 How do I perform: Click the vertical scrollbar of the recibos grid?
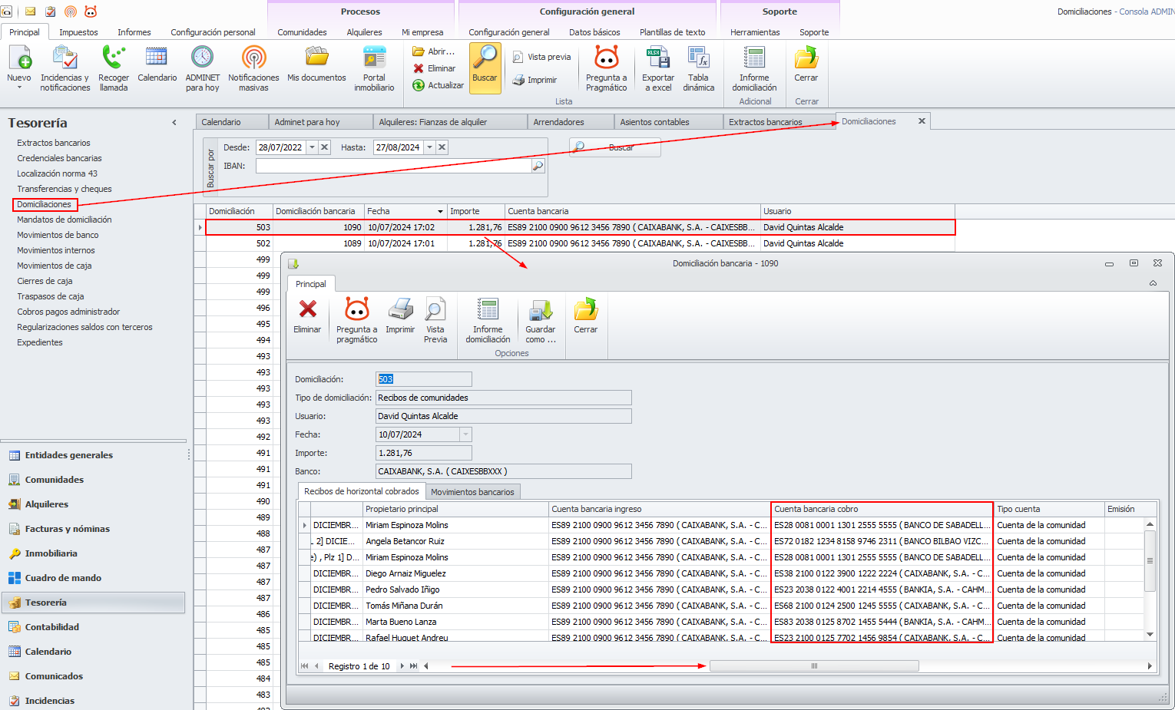1150,563
